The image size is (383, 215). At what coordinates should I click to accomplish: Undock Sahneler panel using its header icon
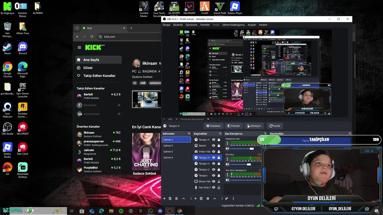(189, 133)
